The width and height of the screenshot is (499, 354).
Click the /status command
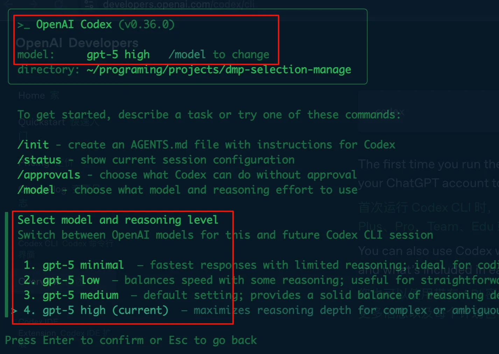coord(40,160)
